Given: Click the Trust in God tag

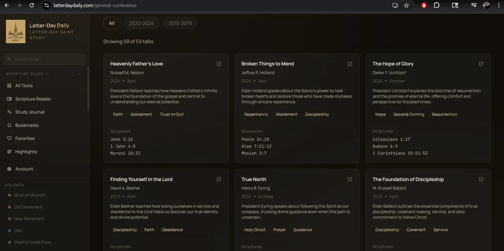Looking at the screenshot, I should coord(172,114).
